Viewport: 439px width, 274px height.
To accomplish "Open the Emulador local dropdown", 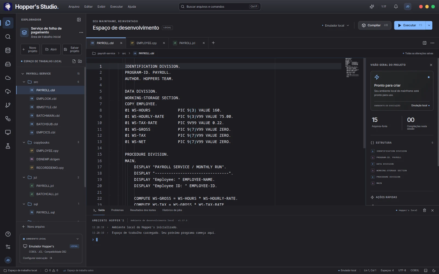I will 336,25.
